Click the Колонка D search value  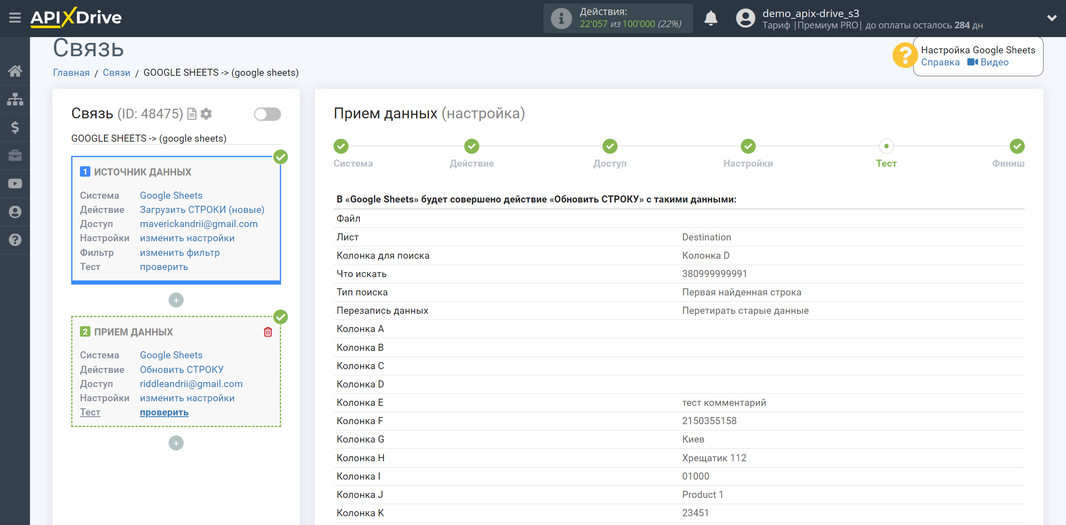coord(706,255)
